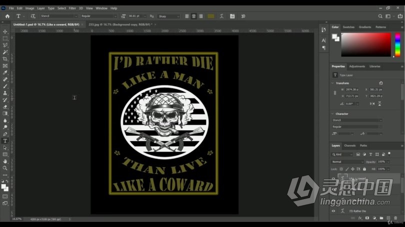Select the Lasso tool
Image resolution: width=405 pixels, height=227 pixels.
(x=5, y=45)
